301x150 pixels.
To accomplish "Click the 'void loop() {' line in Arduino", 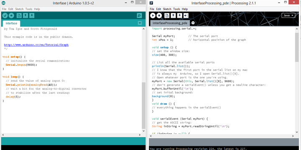I will click(x=13, y=77).
